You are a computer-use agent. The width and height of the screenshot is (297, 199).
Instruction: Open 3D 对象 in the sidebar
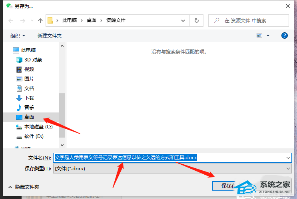33,60
